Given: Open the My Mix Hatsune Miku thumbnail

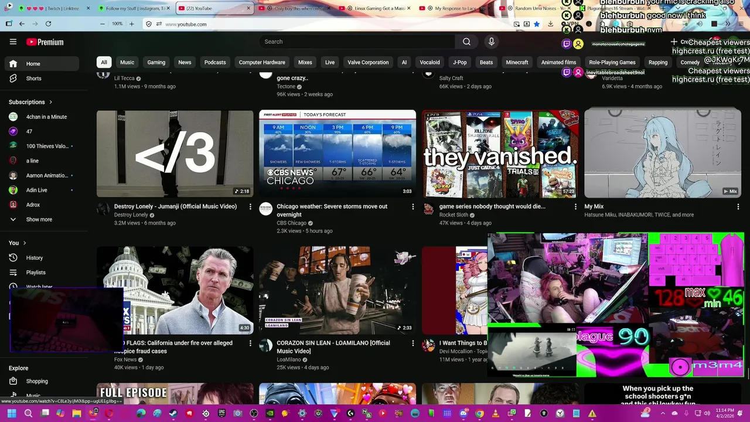Looking at the screenshot, I should pos(663,154).
